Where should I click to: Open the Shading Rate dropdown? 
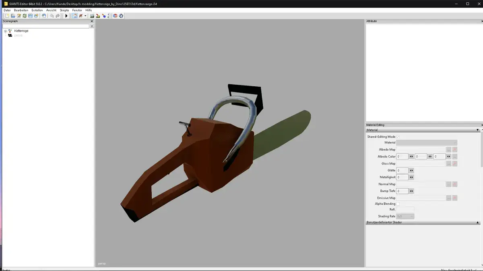point(405,216)
